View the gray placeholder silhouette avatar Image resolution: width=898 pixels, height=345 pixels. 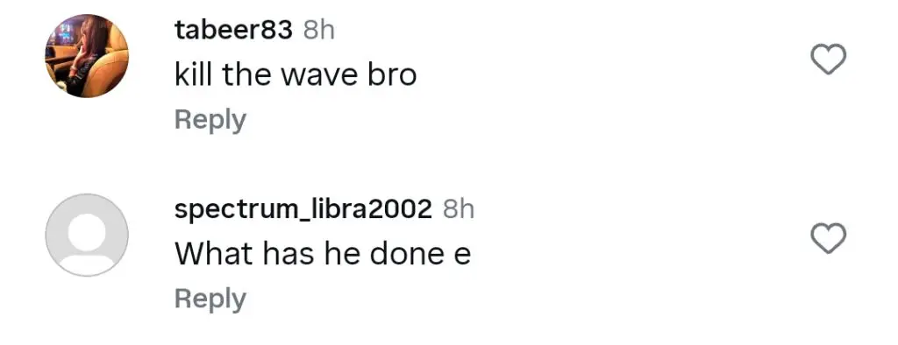tap(87, 236)
